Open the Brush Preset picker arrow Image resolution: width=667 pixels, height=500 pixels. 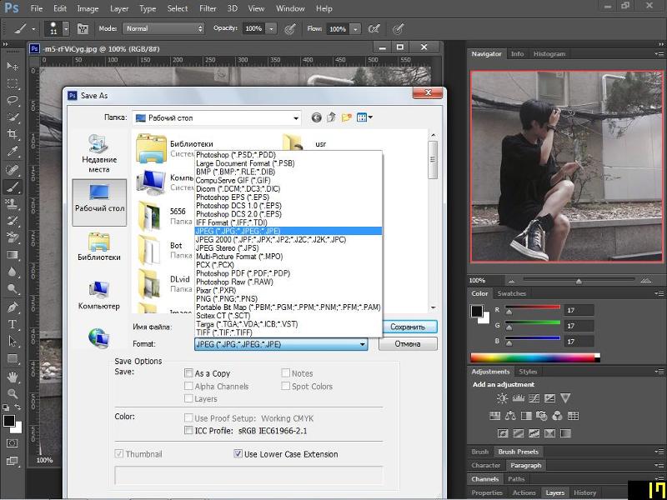click(66, 29)
